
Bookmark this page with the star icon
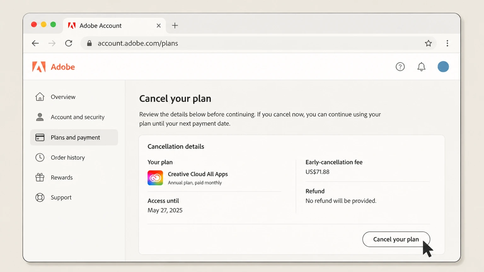click(x=428, y=43)
